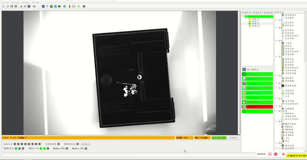Collapse the 数据 category in operator tools
Image resolution: width=307 pixels, height=160 pixels.
[276, 121]
